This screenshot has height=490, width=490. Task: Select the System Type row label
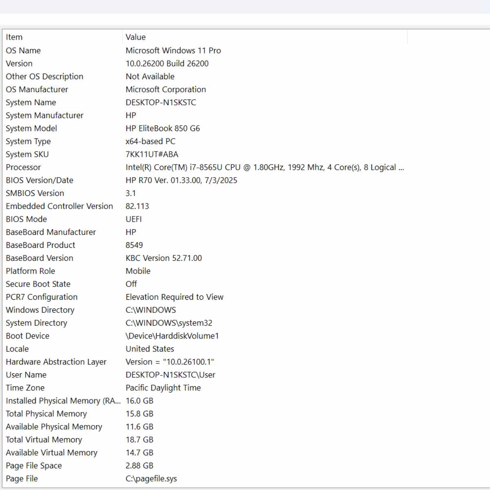(x=28, y=142)
